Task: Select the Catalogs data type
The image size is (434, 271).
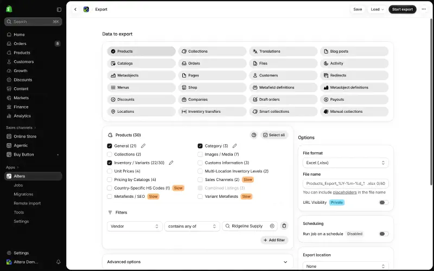Action: click(141, 63)
